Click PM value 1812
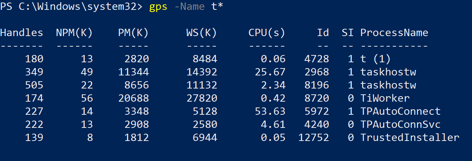Image resolution: width=472 pixels, height=161 pixels. (x=137, y=138)
